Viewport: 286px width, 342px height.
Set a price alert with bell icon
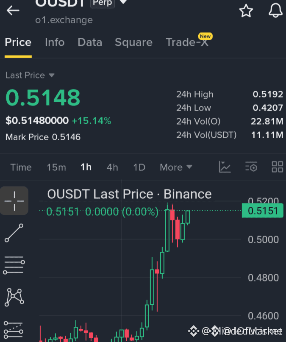275,11
